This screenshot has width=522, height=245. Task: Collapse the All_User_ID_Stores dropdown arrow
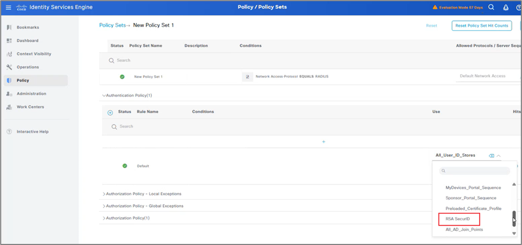499,156
